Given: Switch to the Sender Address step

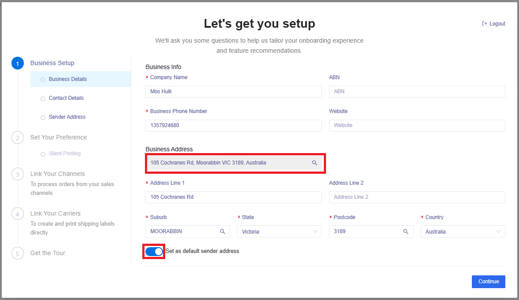Looking at the screenshot, I should click(67, 117).
